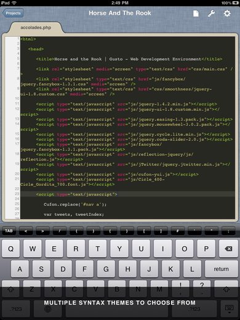The width and height of the screenshot is (240, 320).
Task: Tap the D key
Action: (63, 269)
